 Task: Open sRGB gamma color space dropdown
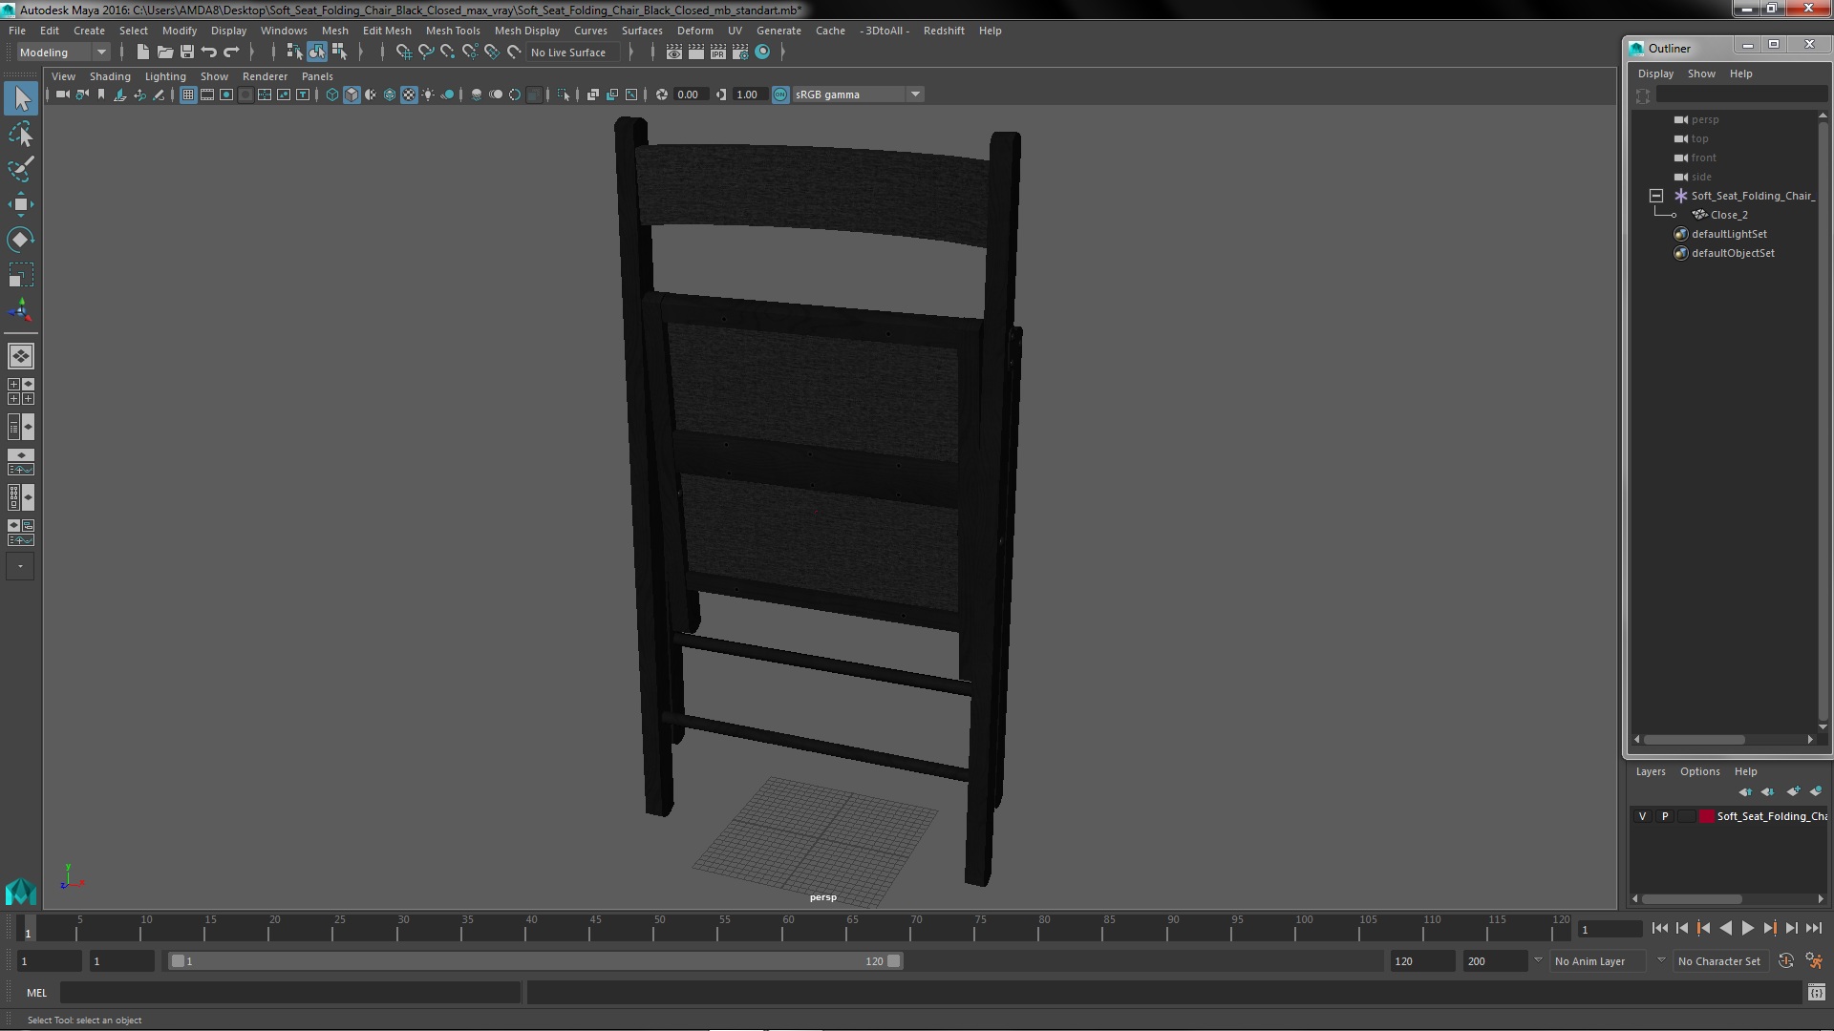[x=914, y=95]
